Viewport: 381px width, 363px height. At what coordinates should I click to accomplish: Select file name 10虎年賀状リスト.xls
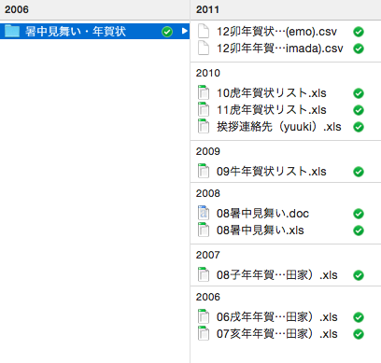pyautogui.click(x=272, y=93)
